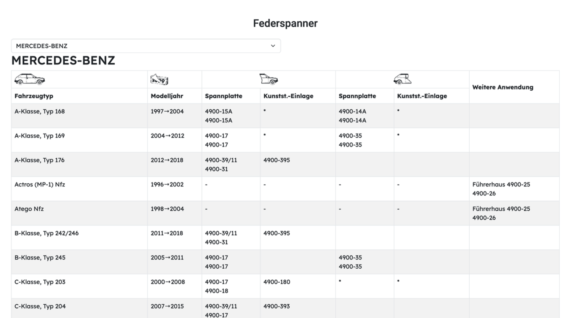Viewport: 565px width, 318px height.
Task: Click the Federspanner page title
Action: coord(285,24)
